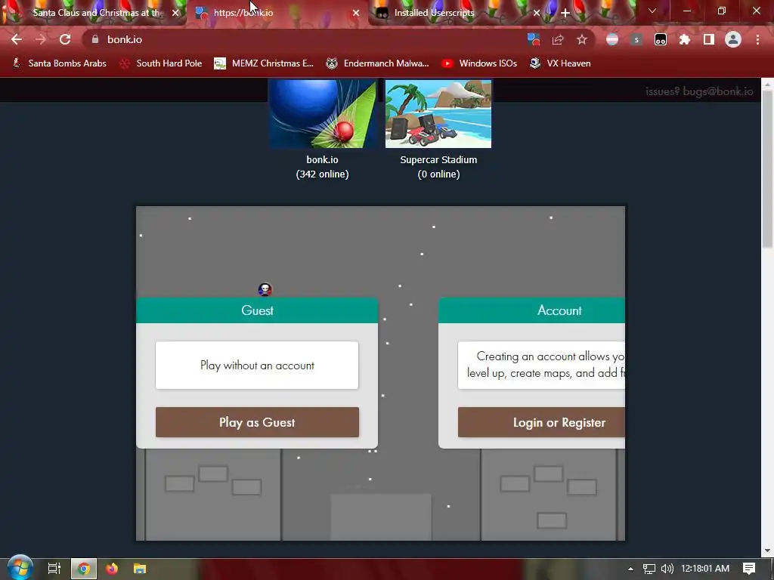The image size is (774, 580).
Task: Open the Chrome profile avatar
Action: [733, 39]
